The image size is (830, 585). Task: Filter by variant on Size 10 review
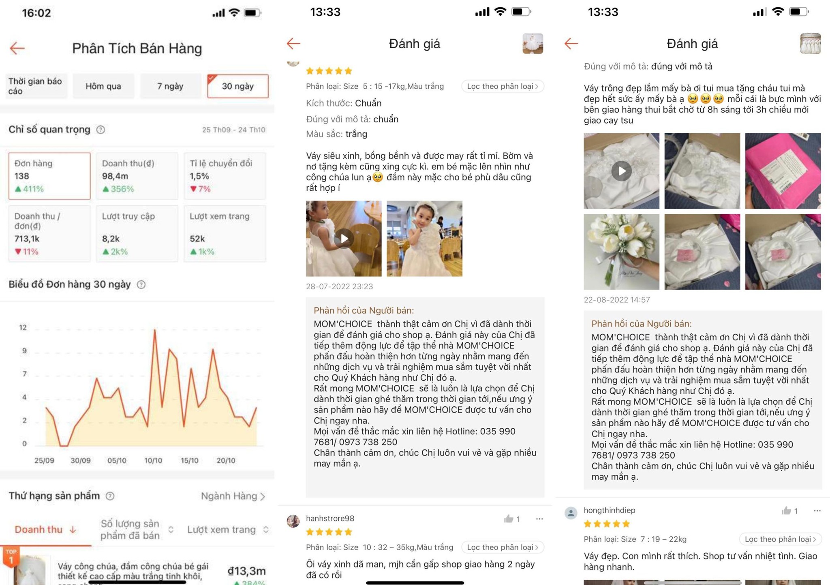coord(502,547)
